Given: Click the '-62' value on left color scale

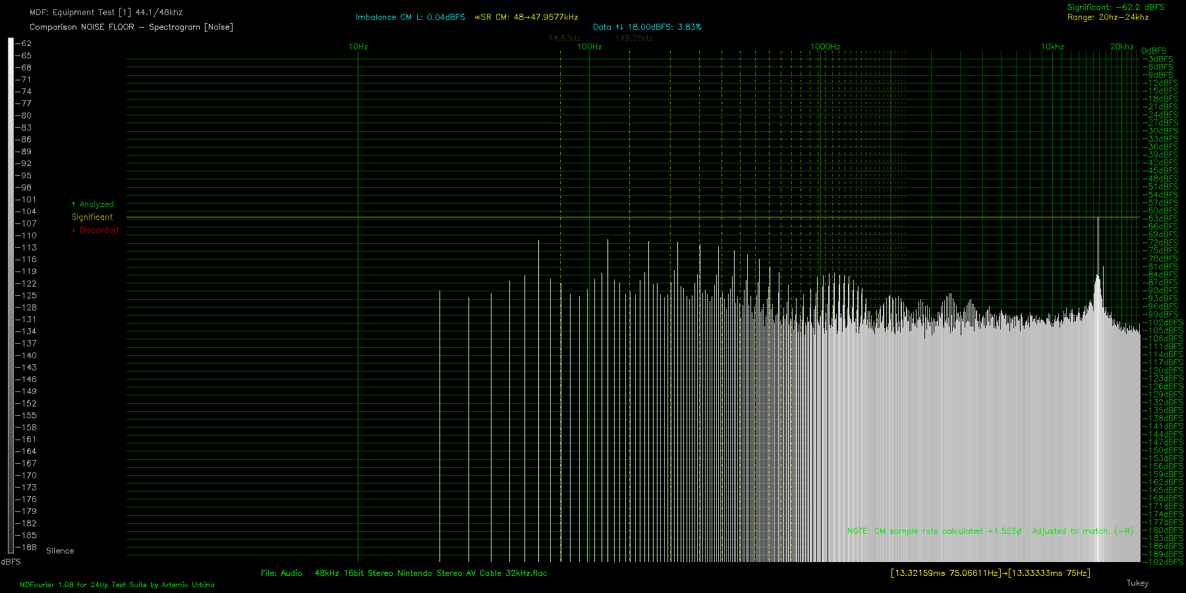Looking at the screenshot, I should 24,43.
